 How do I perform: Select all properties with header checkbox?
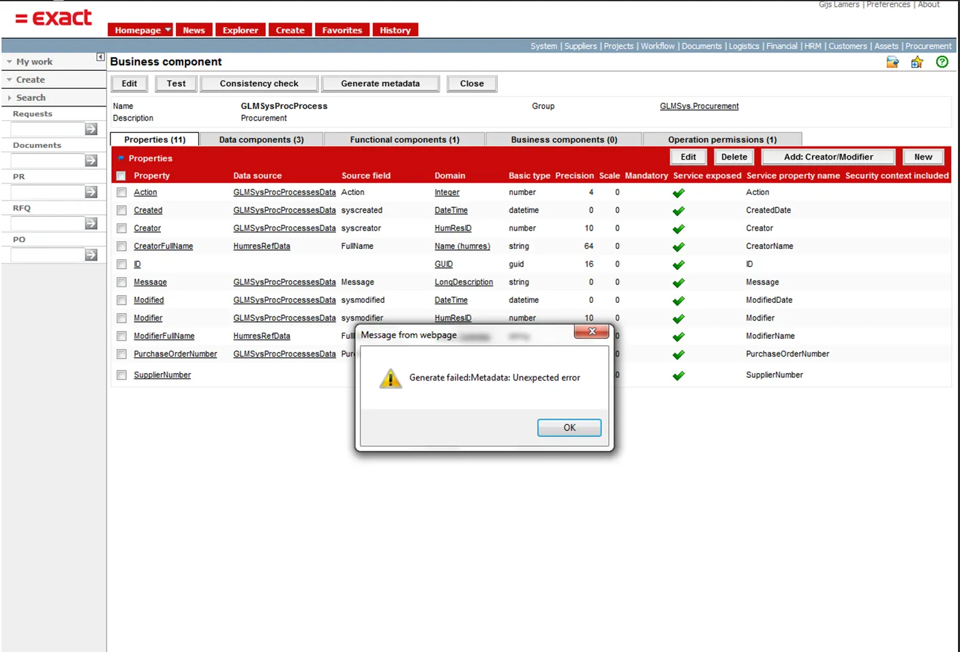coord(121,176)
